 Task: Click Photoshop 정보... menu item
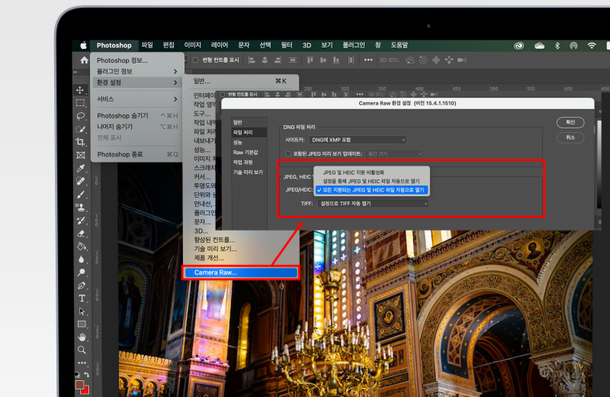point(137,60)
